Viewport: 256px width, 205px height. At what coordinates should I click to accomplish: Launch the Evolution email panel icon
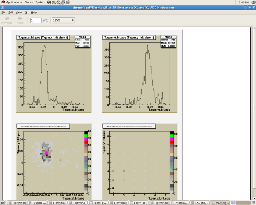coord(54,2)
